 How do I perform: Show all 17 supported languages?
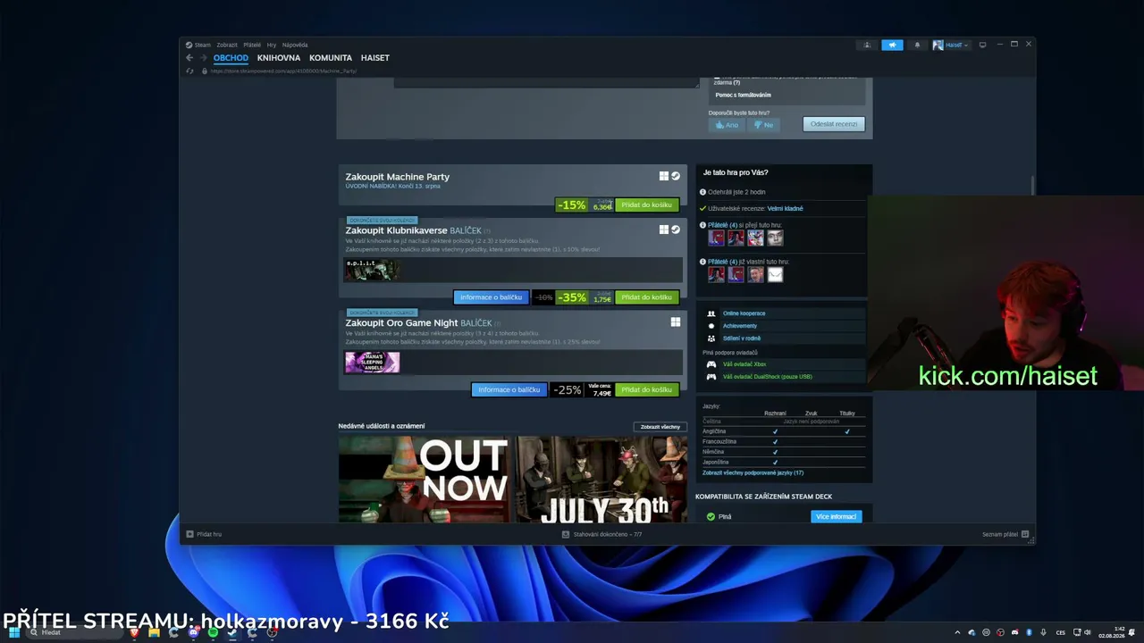[x=753, y=472]
